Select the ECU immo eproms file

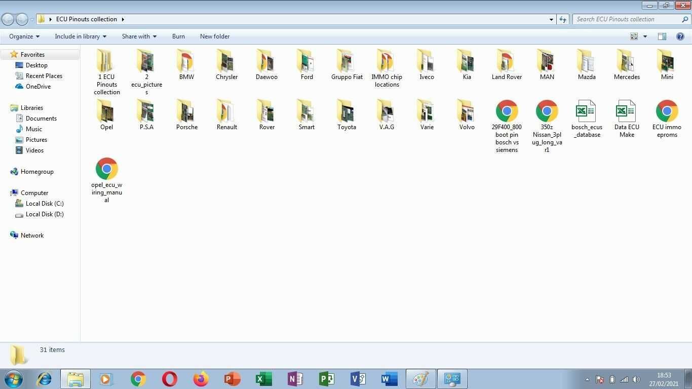point(667,119)
